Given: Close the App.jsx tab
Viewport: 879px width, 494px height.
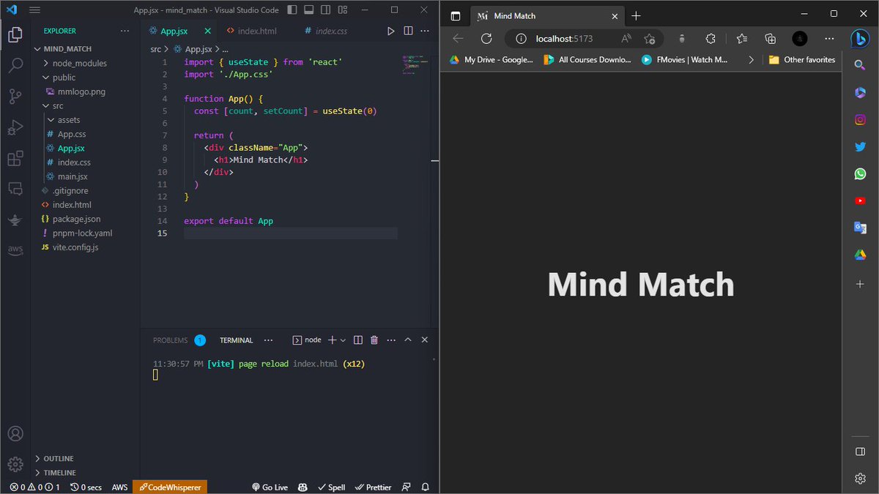Looking at the screenshot, I should 208,31.
